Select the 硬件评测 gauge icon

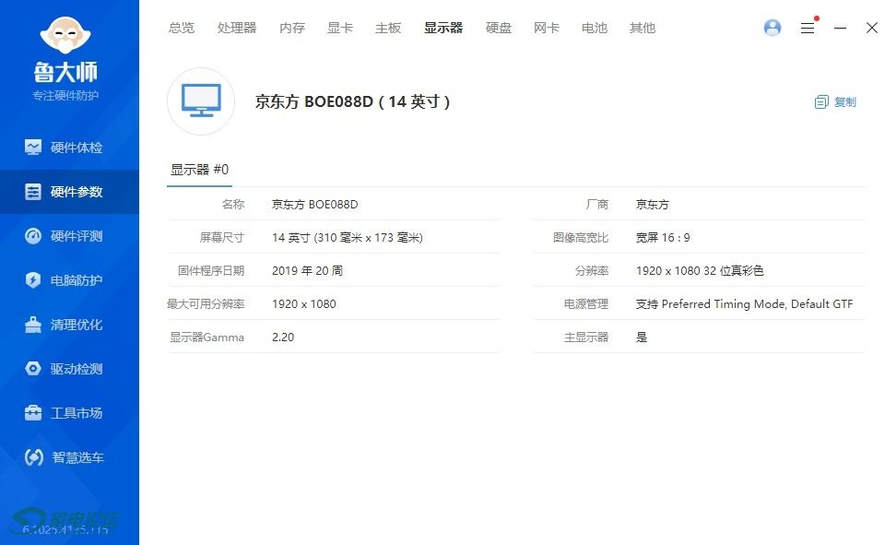tap(33, 236)
